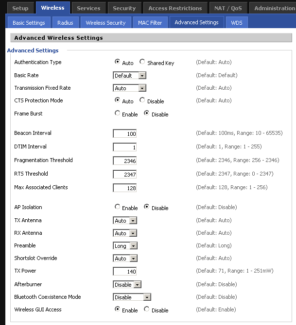Open the Radius sub-tab
This screenshot has height=325, width=296.
coord(65,23)
